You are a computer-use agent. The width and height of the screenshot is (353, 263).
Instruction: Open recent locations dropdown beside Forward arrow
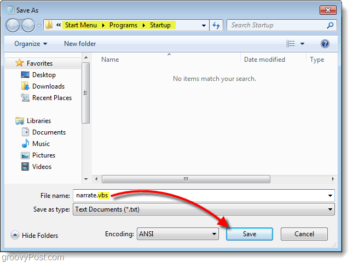pyautogui.click(x=39, y=25)
